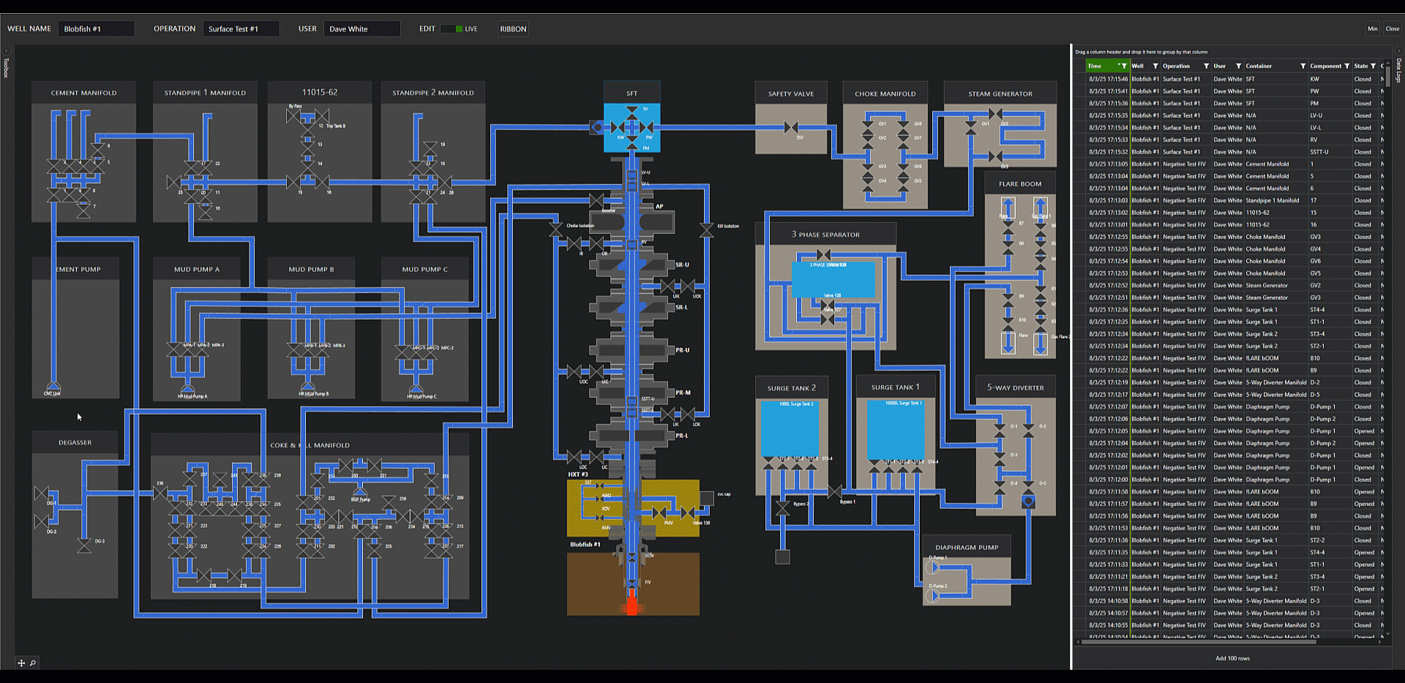Open the Container column filter
Image resolution: width=1405 pixels, height=683 pixels.
point(1303,66)
